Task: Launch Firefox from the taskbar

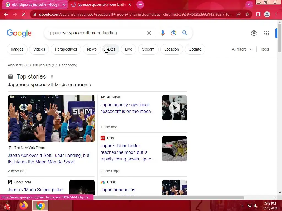Action: coord(23,206)
